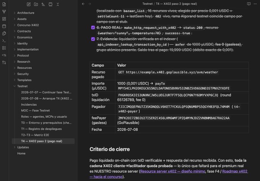Click the payTo address MPY54CLPH2... text
This screenshot has height=181, width=260.
click(x=174, y=88)
